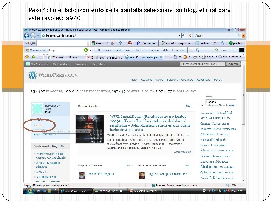
Task: Open the Herramientas dropdown in the command bar
Action: pos(230,57)
